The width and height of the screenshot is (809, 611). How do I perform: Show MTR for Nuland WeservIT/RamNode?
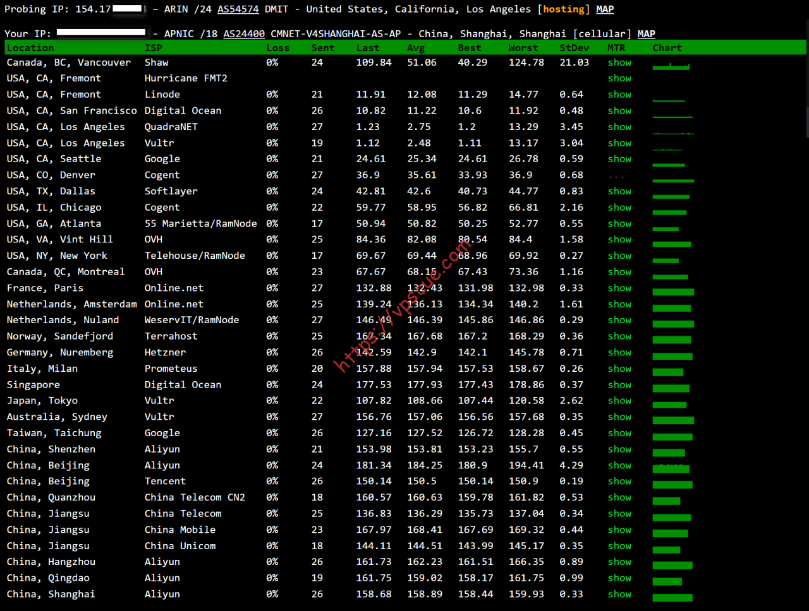pyautogui.click(x=619, y=320)
